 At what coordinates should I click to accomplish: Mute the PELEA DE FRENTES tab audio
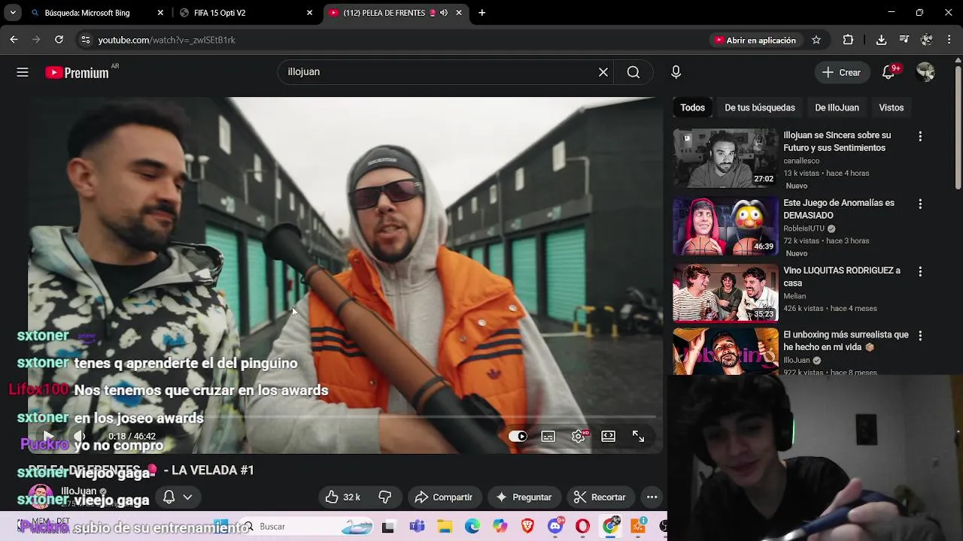click(x=444, y=13)
